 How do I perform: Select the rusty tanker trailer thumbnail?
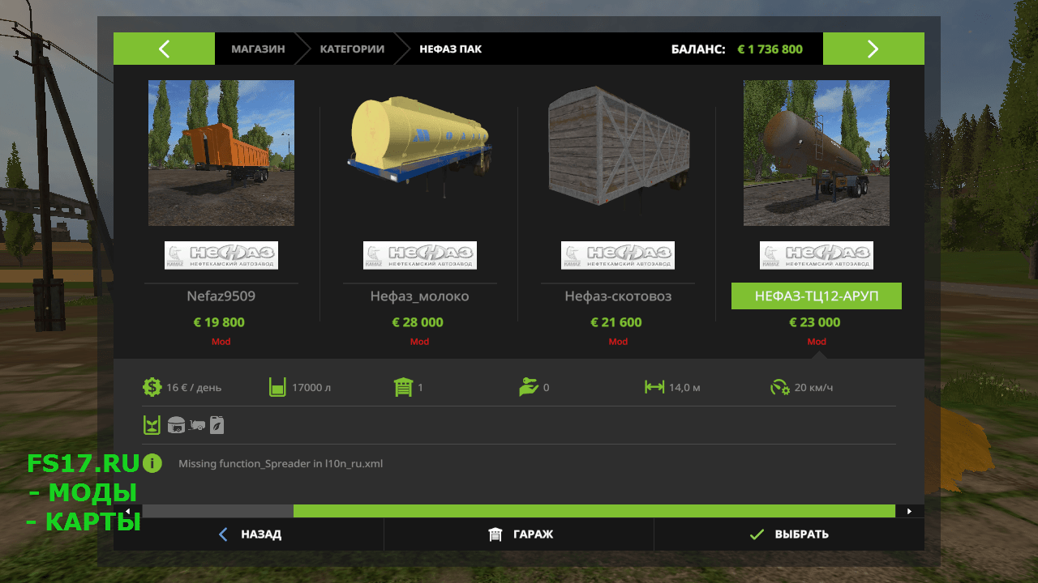[817, 153]
